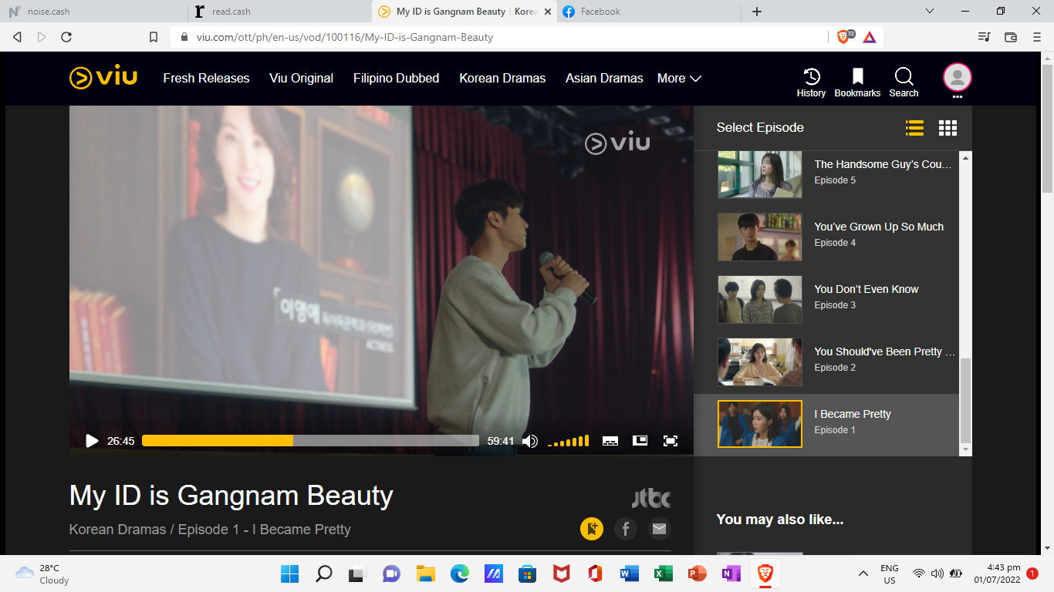Toggle subtitles on the video player

(610, 441)
